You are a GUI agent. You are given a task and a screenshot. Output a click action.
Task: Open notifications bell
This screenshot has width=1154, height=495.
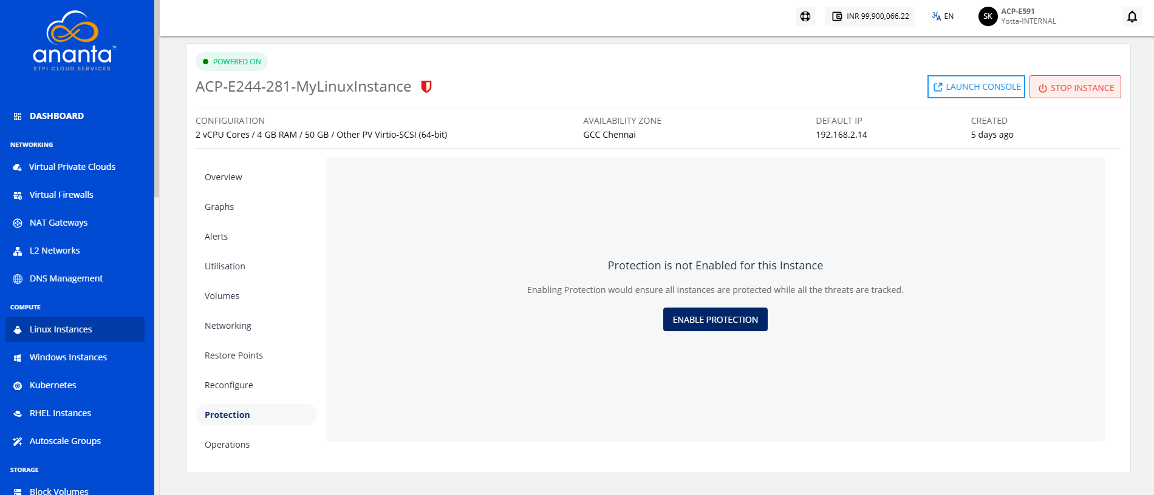pos(1132,16)
